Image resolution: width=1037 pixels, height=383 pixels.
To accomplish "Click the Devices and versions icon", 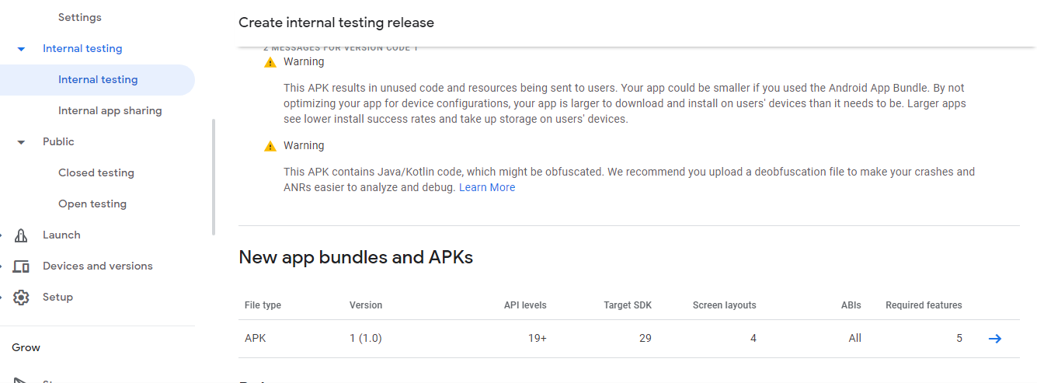I will pyautogui.click(x=21, y=266).
